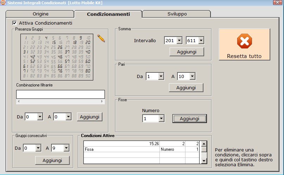Click right arrow of Combinazione filtrante scrollbar

tap(102, 102)
